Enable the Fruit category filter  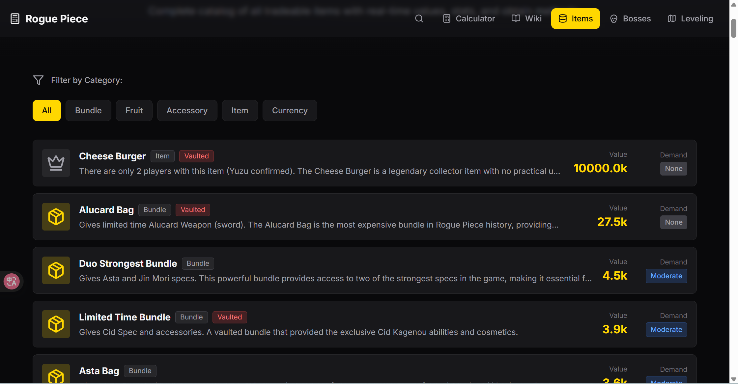134,110
